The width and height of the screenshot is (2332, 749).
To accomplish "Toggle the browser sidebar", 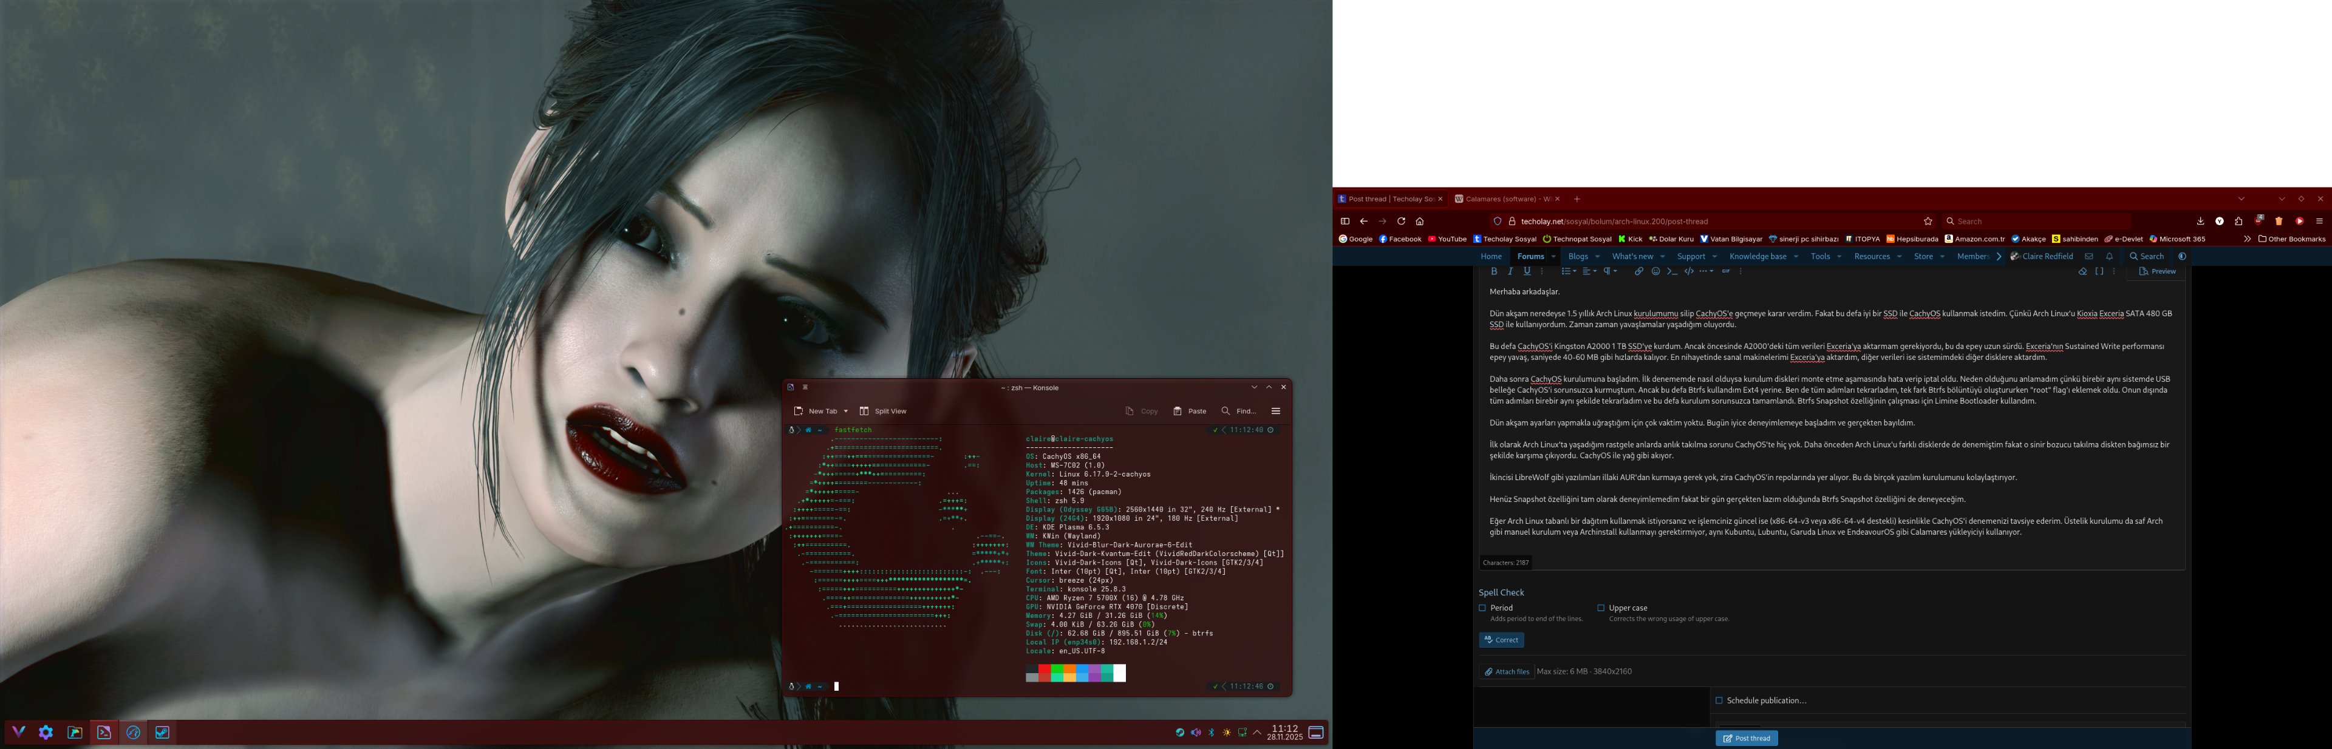I will [x=1345, y=222].
